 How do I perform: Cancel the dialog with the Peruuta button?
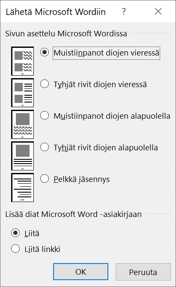pyautogui.click(x=143, y=272)
